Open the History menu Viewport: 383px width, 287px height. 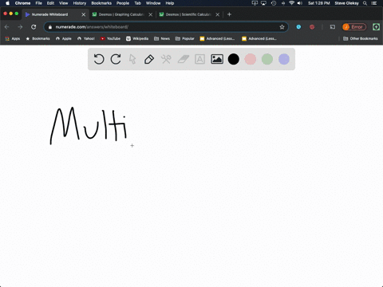point(80,3)
